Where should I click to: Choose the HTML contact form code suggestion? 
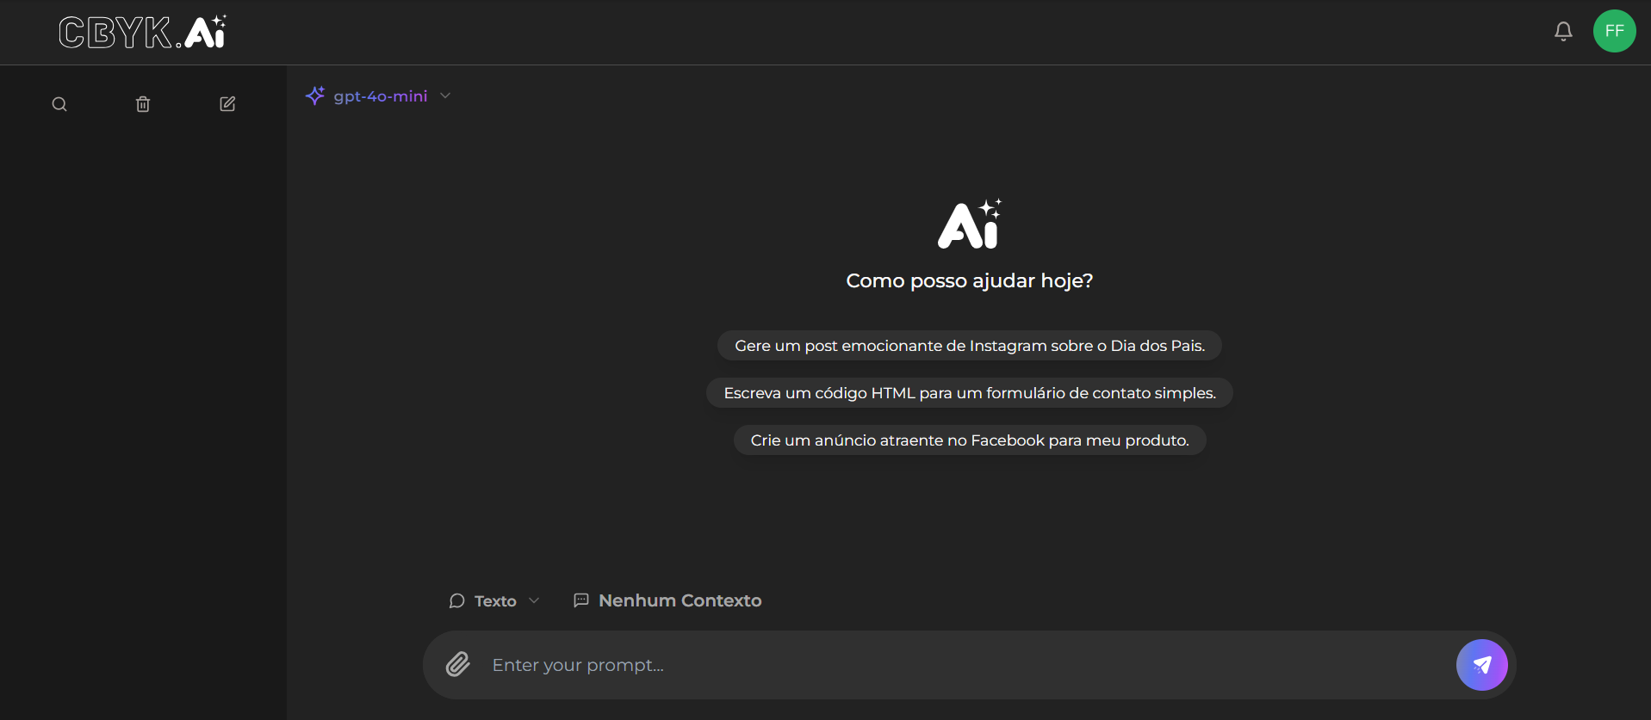coord(969,393)
